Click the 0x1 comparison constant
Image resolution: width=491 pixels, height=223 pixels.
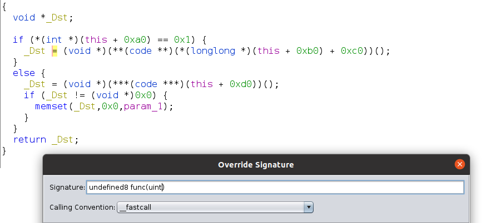pos(182,40)
